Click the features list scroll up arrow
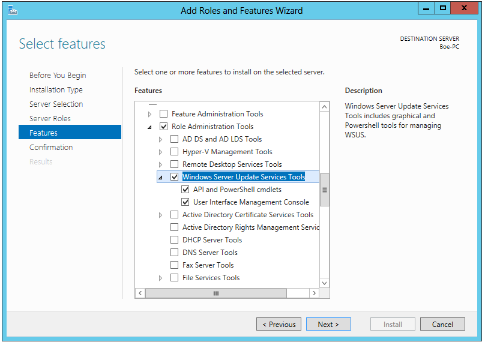482x342 pixels. click(x=325, y=107)
